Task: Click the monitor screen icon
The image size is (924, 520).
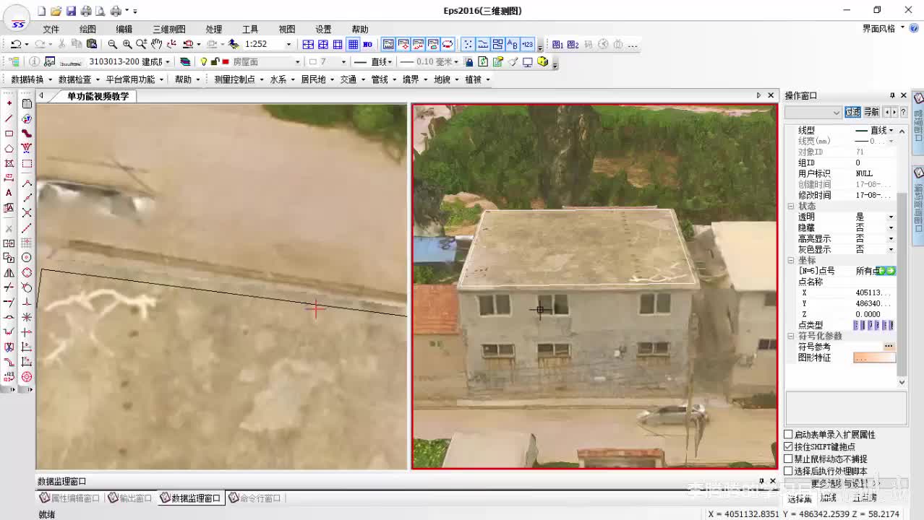Action: coord(528,62)
